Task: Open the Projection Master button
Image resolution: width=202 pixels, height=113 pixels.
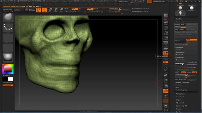Action: point(8,10)
